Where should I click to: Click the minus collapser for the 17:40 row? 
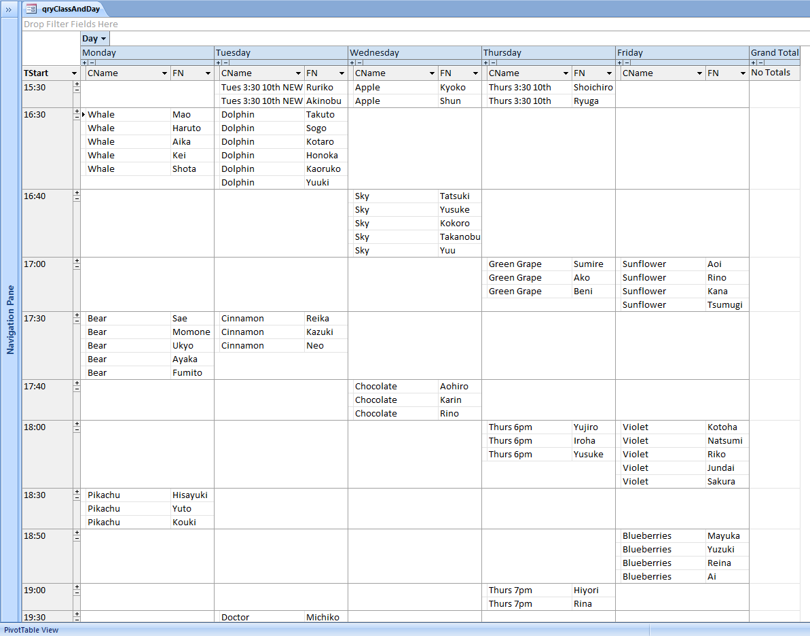pos(77,389)
